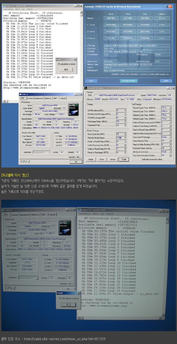The width and height of the screenshot is (177, 344).
Task: Click the AMD Phenom logo in upper CPU-Z
Action: 73,109
